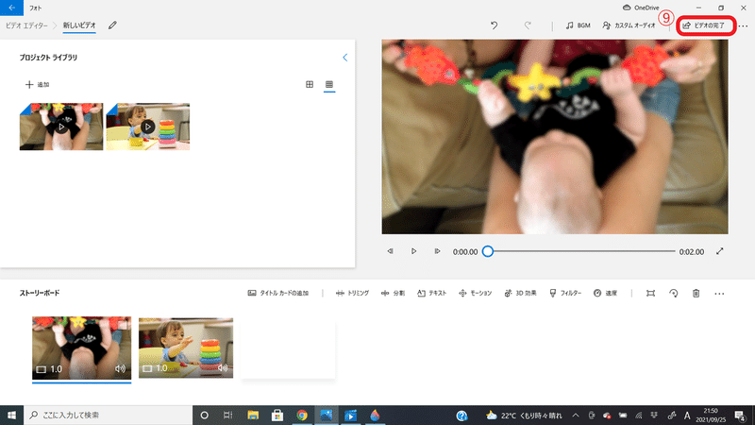Image resolution: width=755 pixels, height=425 pixels.
Task: Click the Finish video button
Action: (704, 25)
